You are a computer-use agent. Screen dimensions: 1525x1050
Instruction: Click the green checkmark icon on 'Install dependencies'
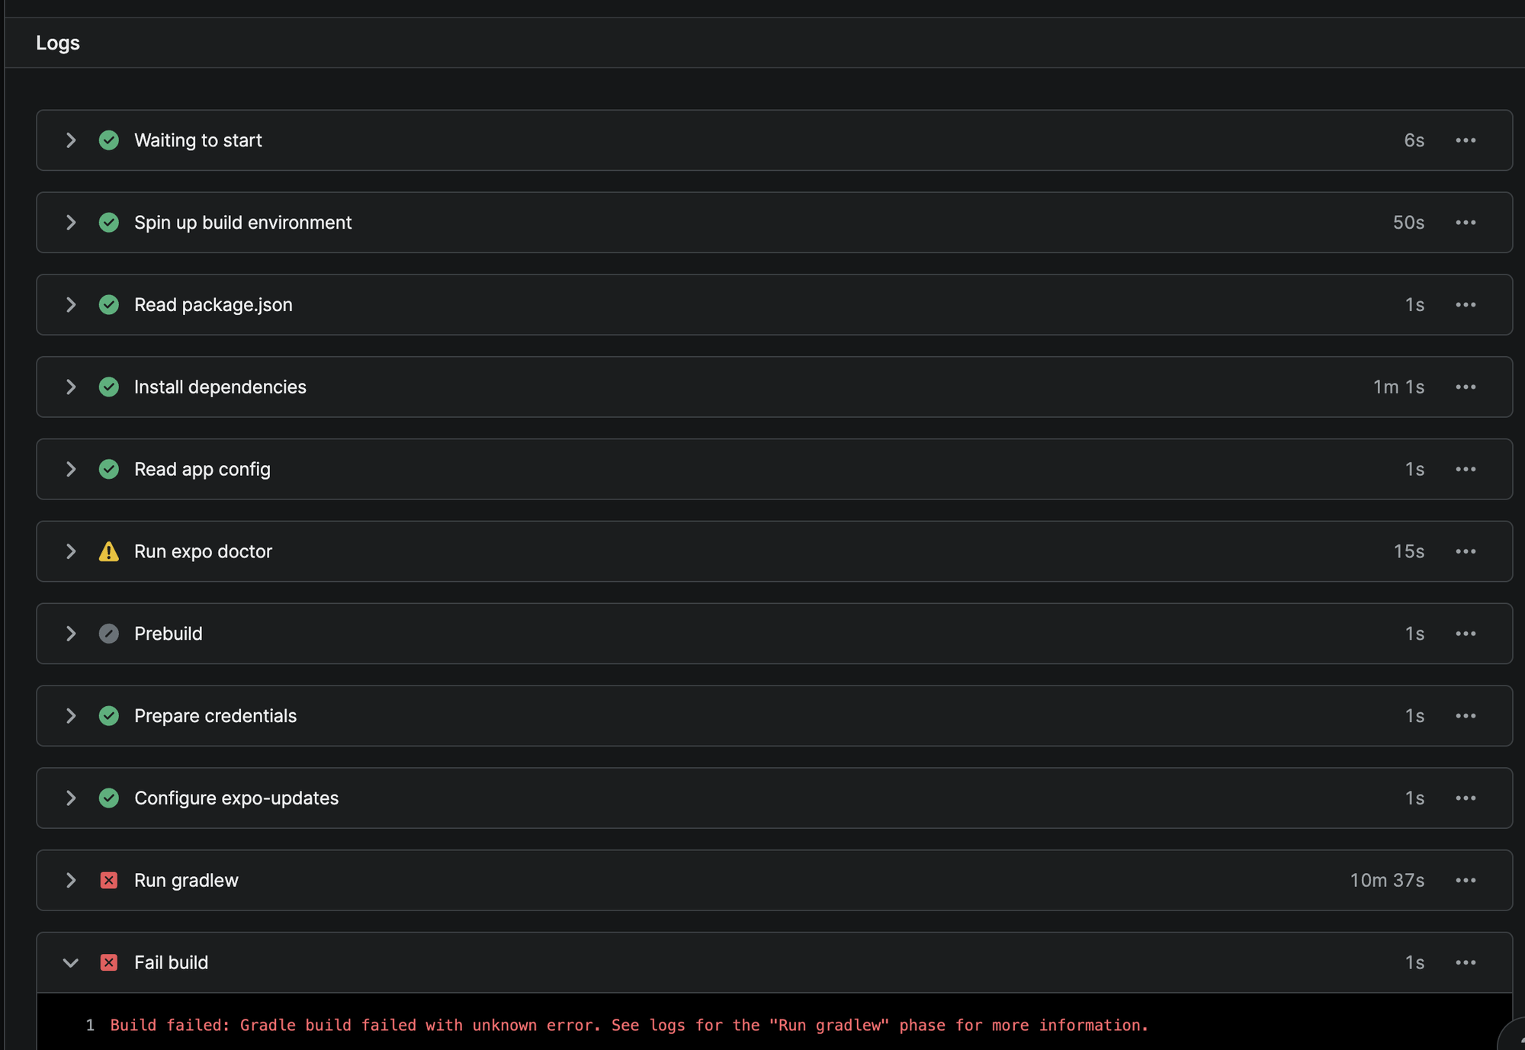[x=109, y=386]
